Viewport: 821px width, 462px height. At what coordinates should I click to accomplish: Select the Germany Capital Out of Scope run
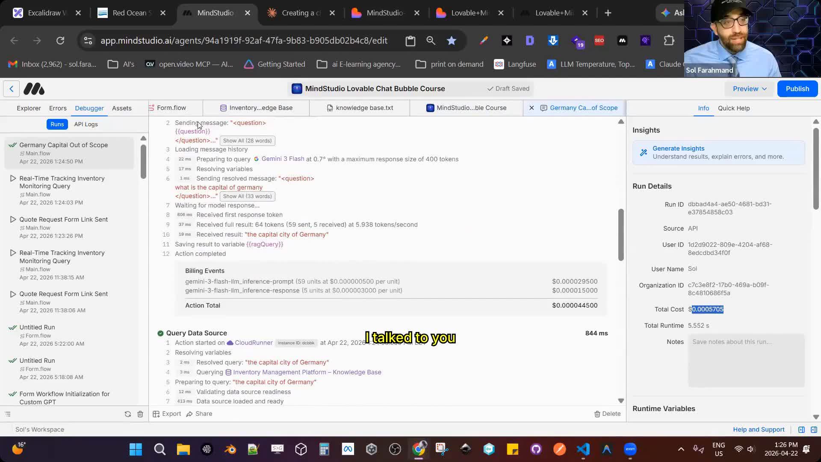coord(69,153)
